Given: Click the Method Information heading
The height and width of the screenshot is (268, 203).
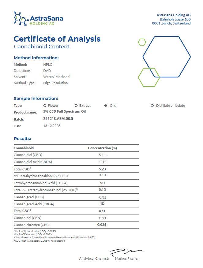Looking at the screenshot, I should point(36,58).
